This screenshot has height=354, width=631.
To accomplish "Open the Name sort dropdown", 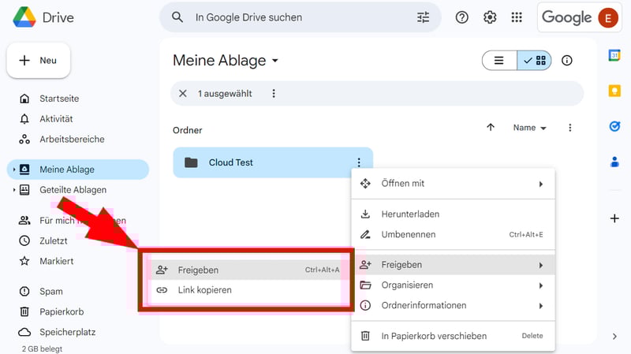I will pos(529,128).
